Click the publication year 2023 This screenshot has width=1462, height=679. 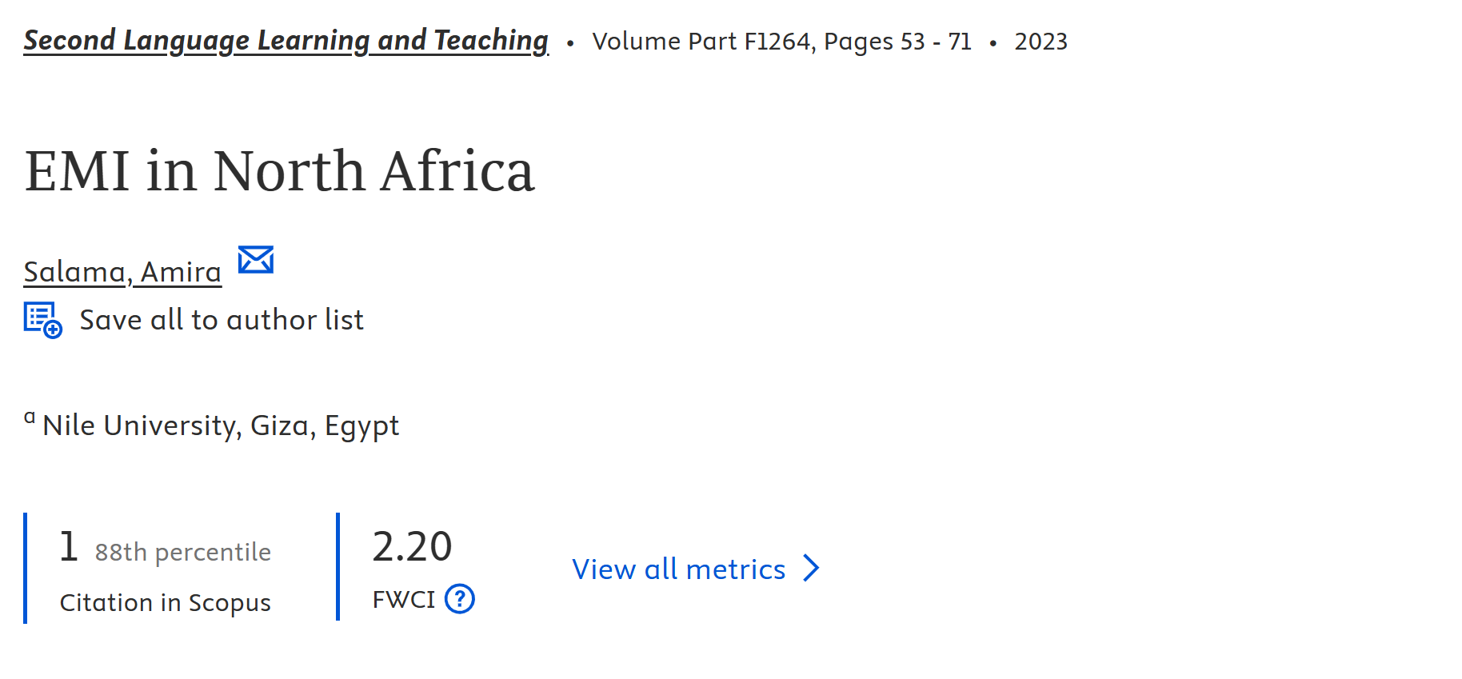click(1041, 42)
